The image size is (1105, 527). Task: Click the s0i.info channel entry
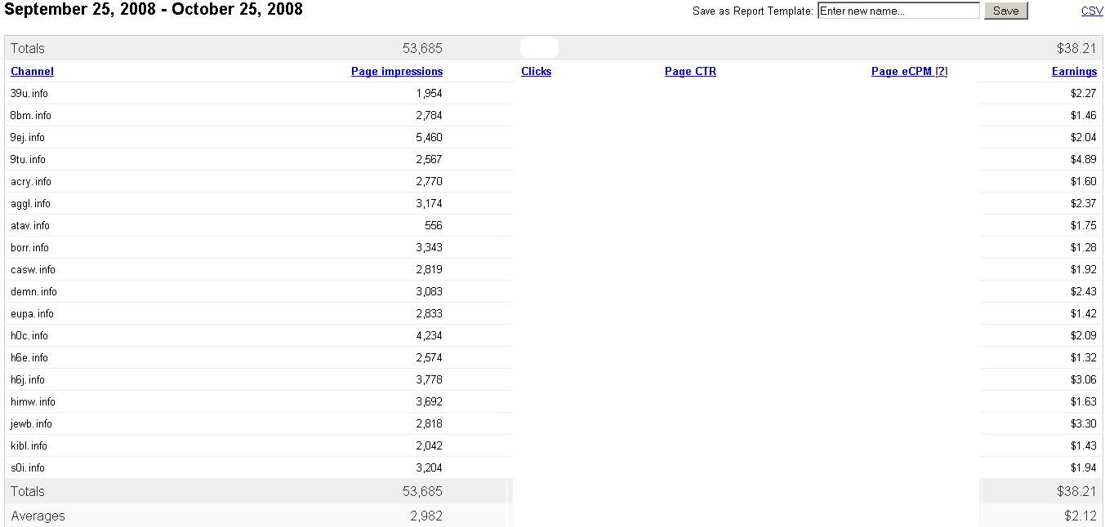(x=28, y=468)
